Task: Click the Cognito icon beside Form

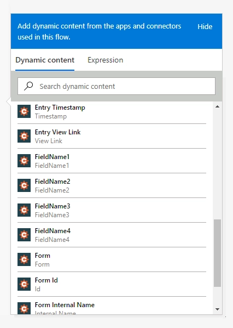Action: pyautogui.click(x=24, y=259)
